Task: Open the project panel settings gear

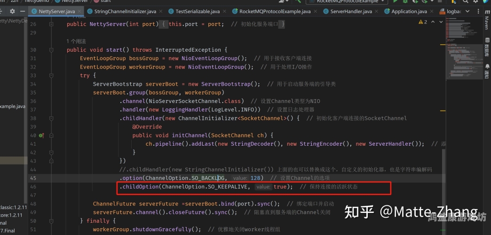Action: coord(12,11)
